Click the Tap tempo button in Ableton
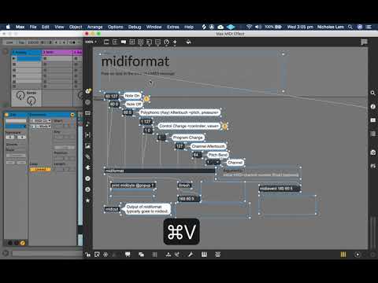The width and height of the screenshot is (378, 283). tap(21, 42)
